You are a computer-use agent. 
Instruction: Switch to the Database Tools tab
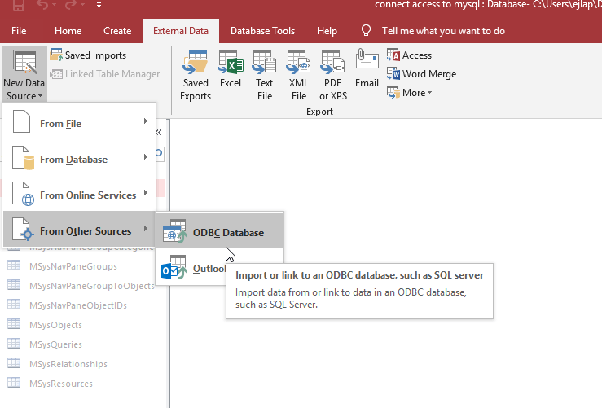(262, 31)
